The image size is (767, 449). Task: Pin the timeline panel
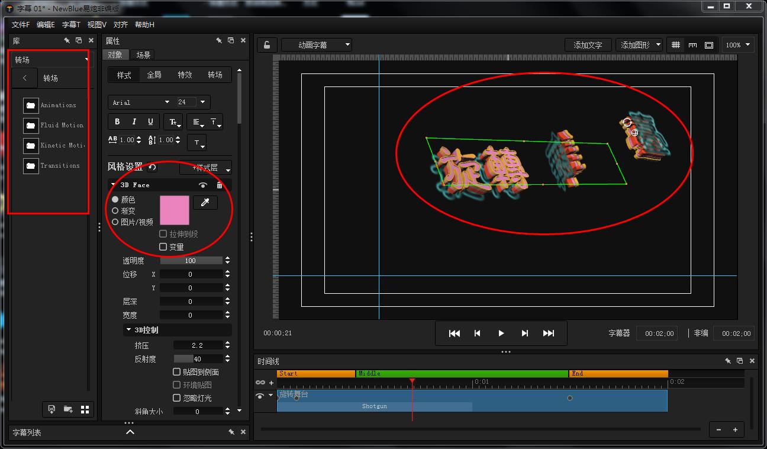tap(728, 361)
